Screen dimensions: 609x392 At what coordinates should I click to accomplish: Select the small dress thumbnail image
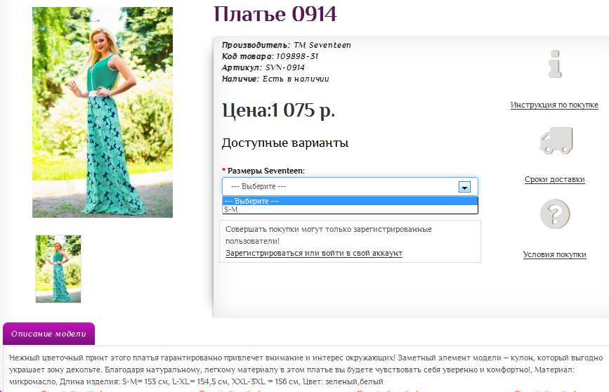pyautogui.click(x=58, y=269)
